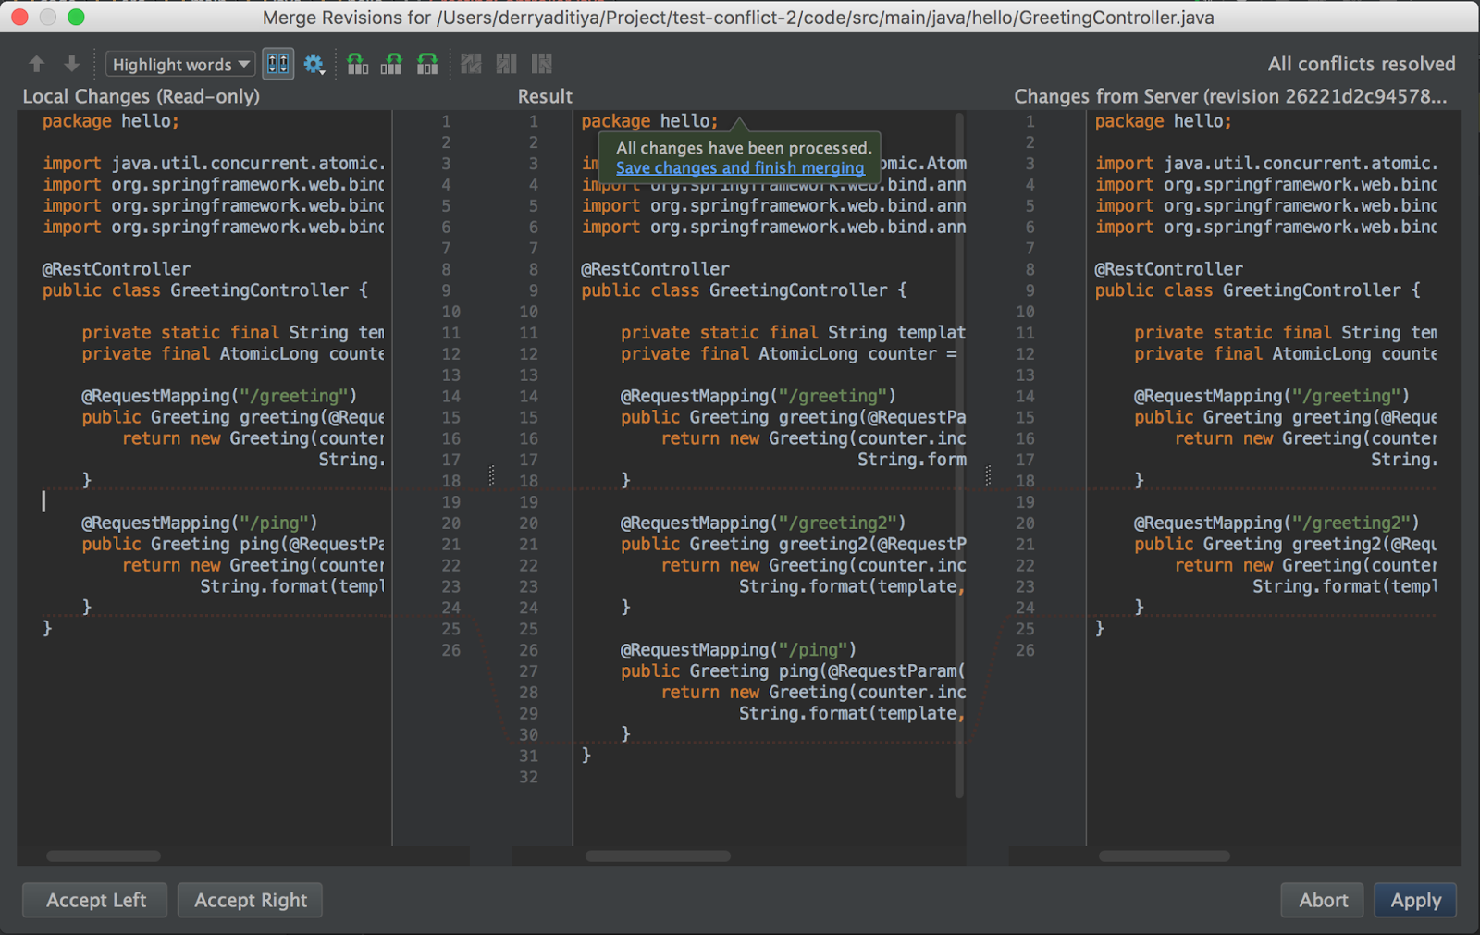1480x935 pixels.
Task: Click the Local Changes (Read-only) header
Action: pyautogui.click(x=142, y=96)
